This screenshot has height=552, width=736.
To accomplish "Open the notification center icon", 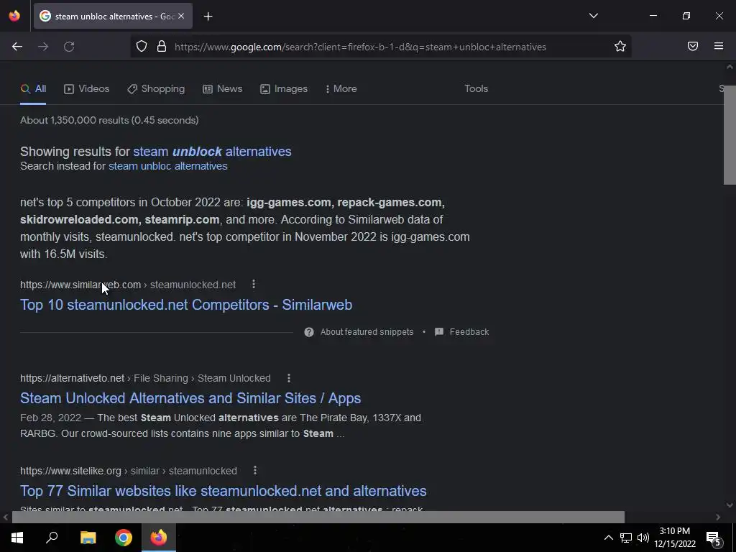I will tap(714, 538).
